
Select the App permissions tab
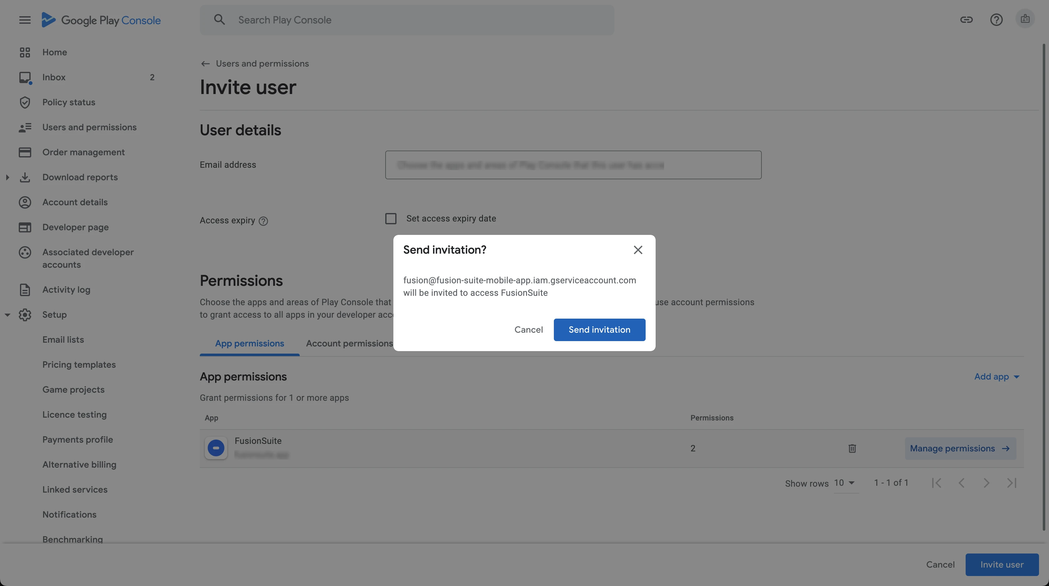pos(249,344)
